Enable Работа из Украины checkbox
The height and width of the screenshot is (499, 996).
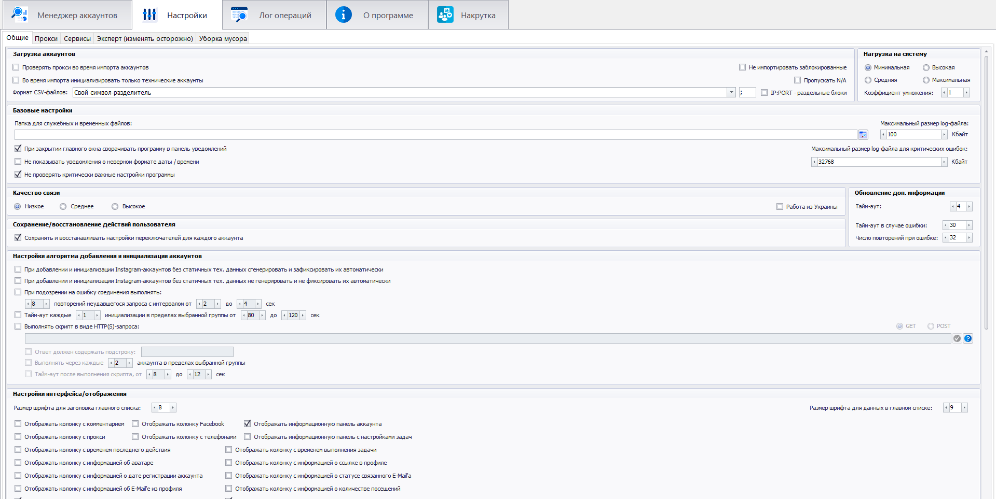point(780,207)
